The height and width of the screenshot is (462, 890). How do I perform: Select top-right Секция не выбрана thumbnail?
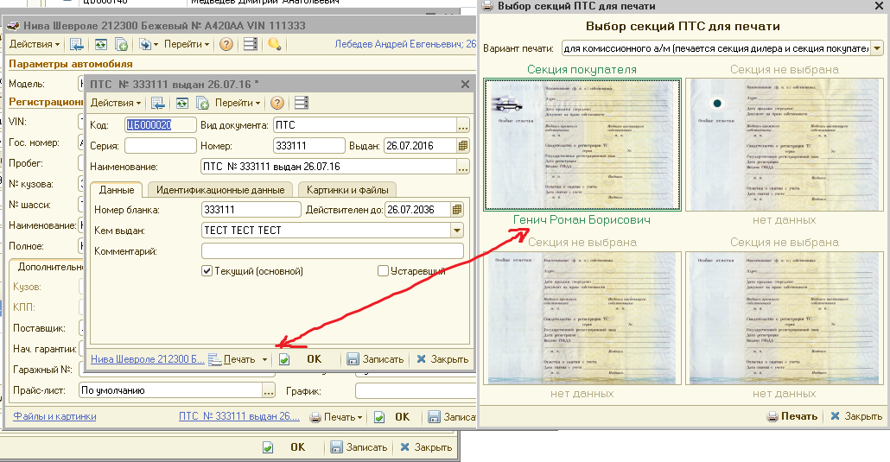tap(785, 145)
